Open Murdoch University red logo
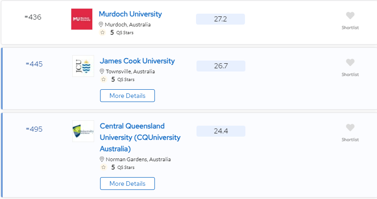Viewport: 377px width, 199px height. (82, 19)
